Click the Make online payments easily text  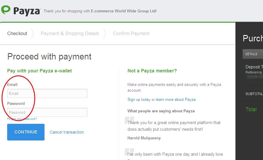pos(174,87)
